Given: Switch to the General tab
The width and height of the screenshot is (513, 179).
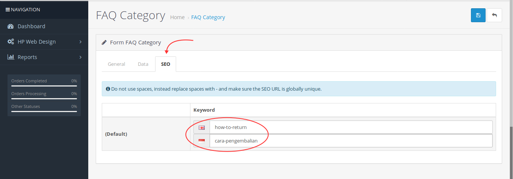Looking at the screenshot, I should (x=116, y=64).
